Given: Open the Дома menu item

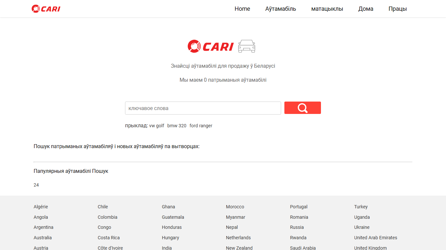Looking at the screenshot, I should point(366,9).
